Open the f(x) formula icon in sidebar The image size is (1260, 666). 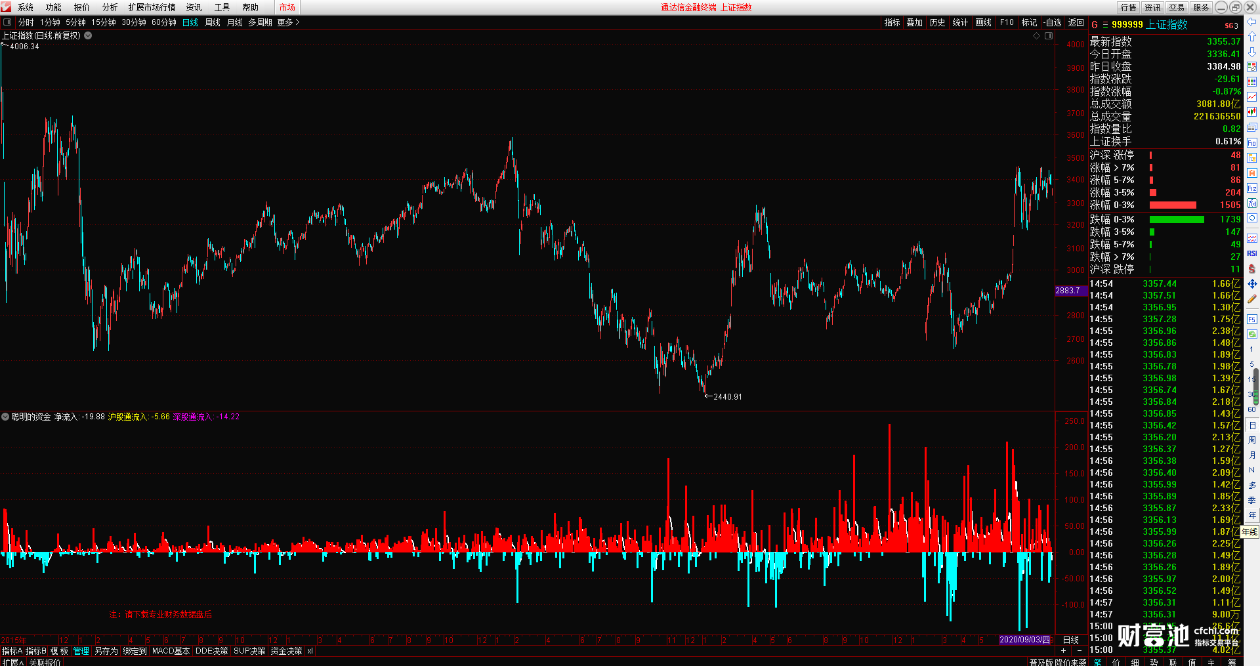pos(1252,203)
